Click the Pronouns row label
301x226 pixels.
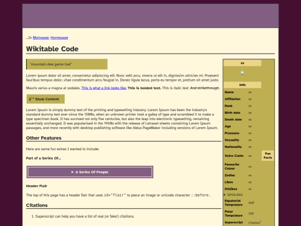(232, 133)
